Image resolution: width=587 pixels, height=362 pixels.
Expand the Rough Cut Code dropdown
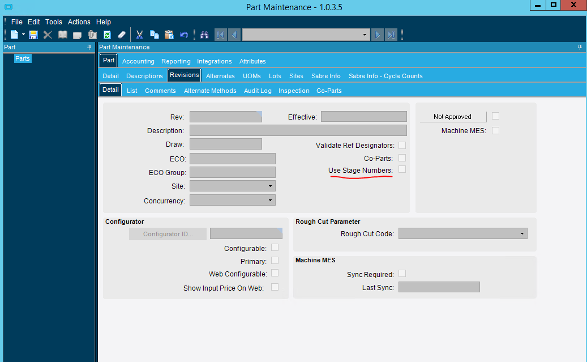pos(522,233)
